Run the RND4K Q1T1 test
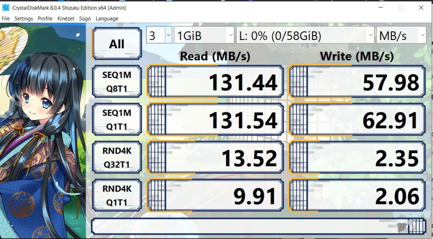Image resolution: width=433 pixels, height=239 pixels. (x=116, y=195)
